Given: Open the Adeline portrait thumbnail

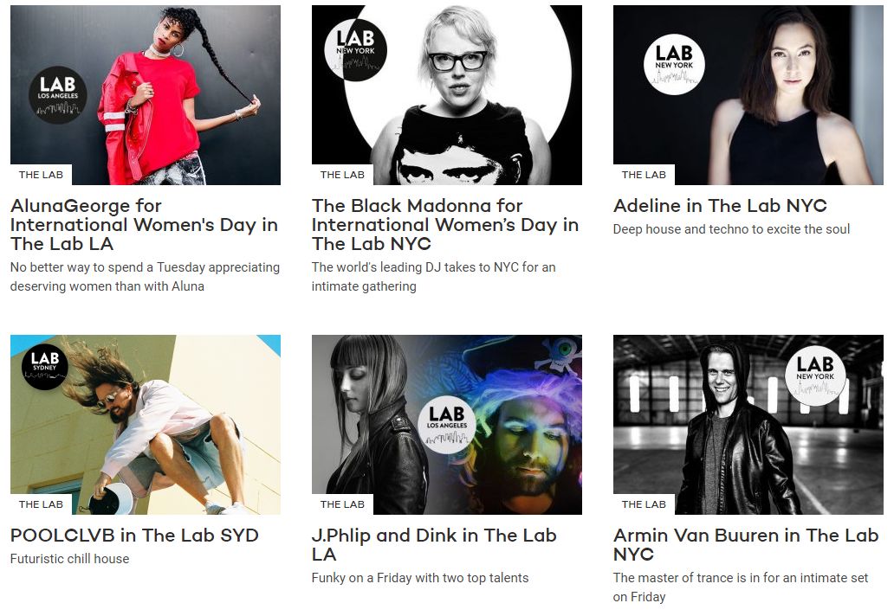Looking at the screenshot, I should coord(748,95).
